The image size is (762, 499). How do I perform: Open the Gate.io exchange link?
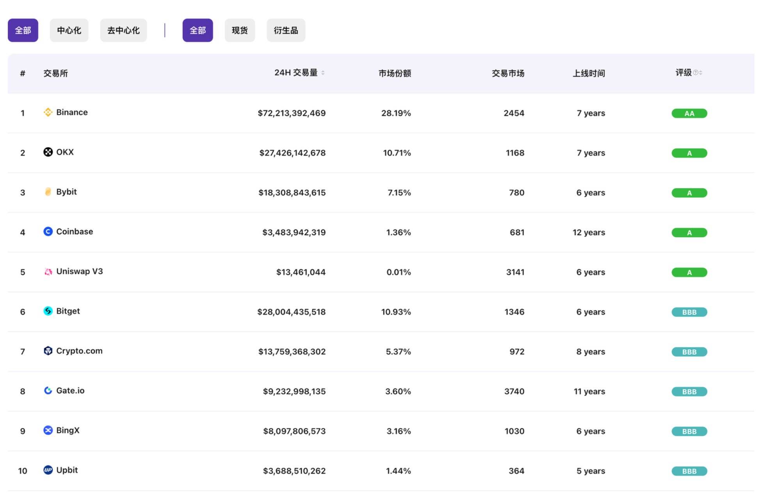70,391
